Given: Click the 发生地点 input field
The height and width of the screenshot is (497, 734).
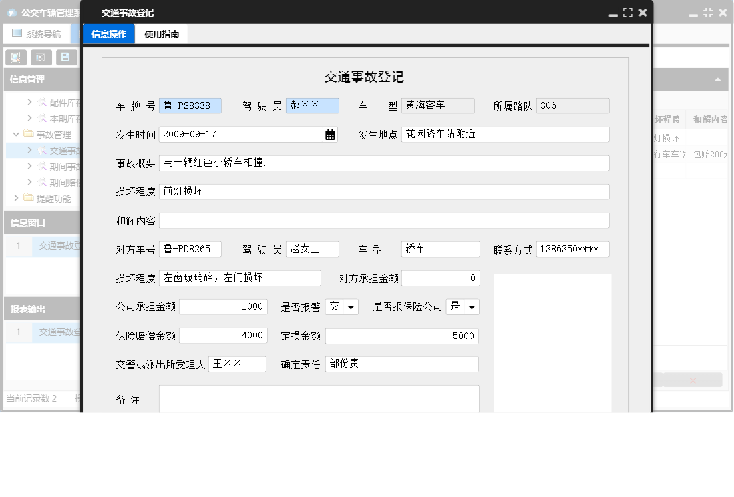Looking at the screenshot, I should point(505,135).
